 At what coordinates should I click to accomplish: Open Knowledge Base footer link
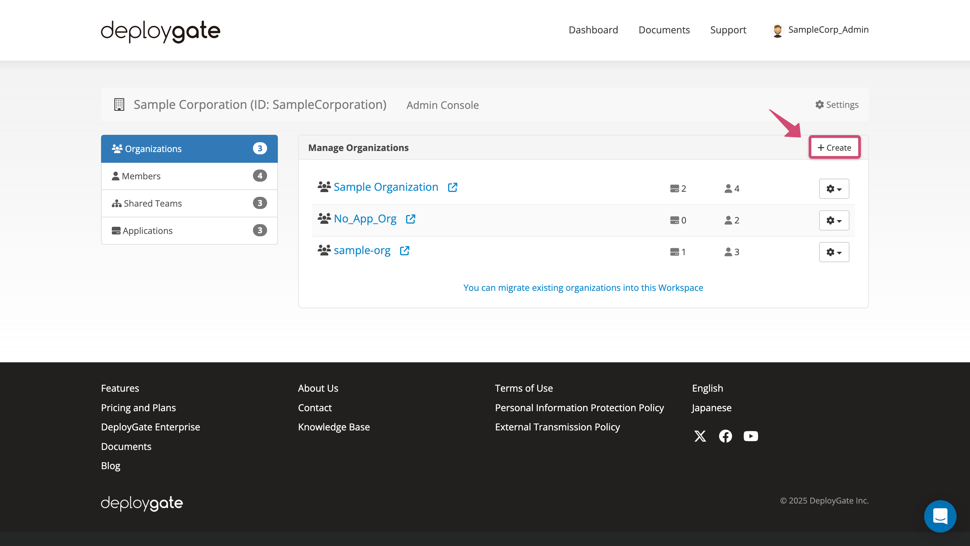pos(334,427)
